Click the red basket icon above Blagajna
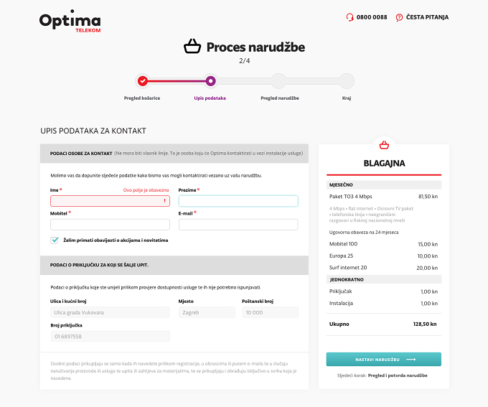 click(384, 145)
